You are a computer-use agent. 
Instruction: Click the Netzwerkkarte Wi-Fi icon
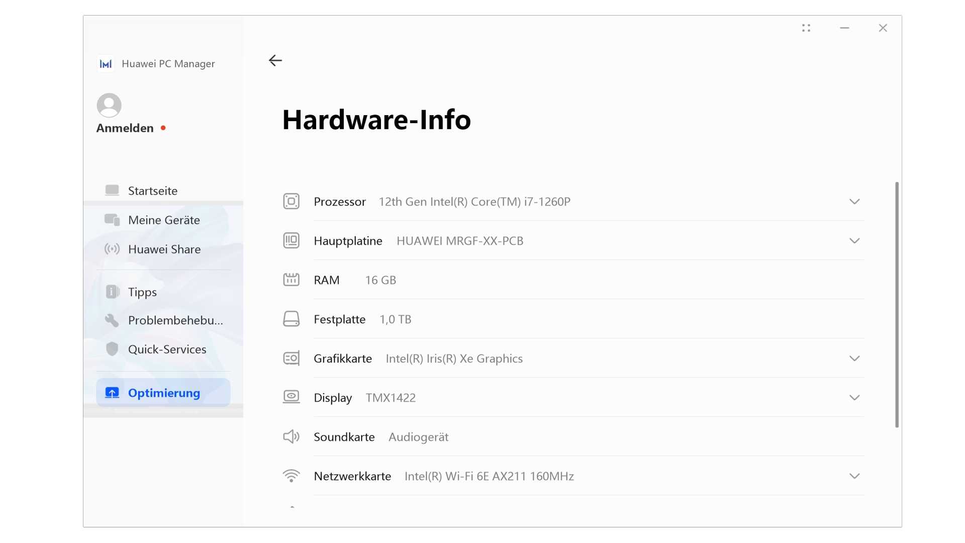click(291, 476)
